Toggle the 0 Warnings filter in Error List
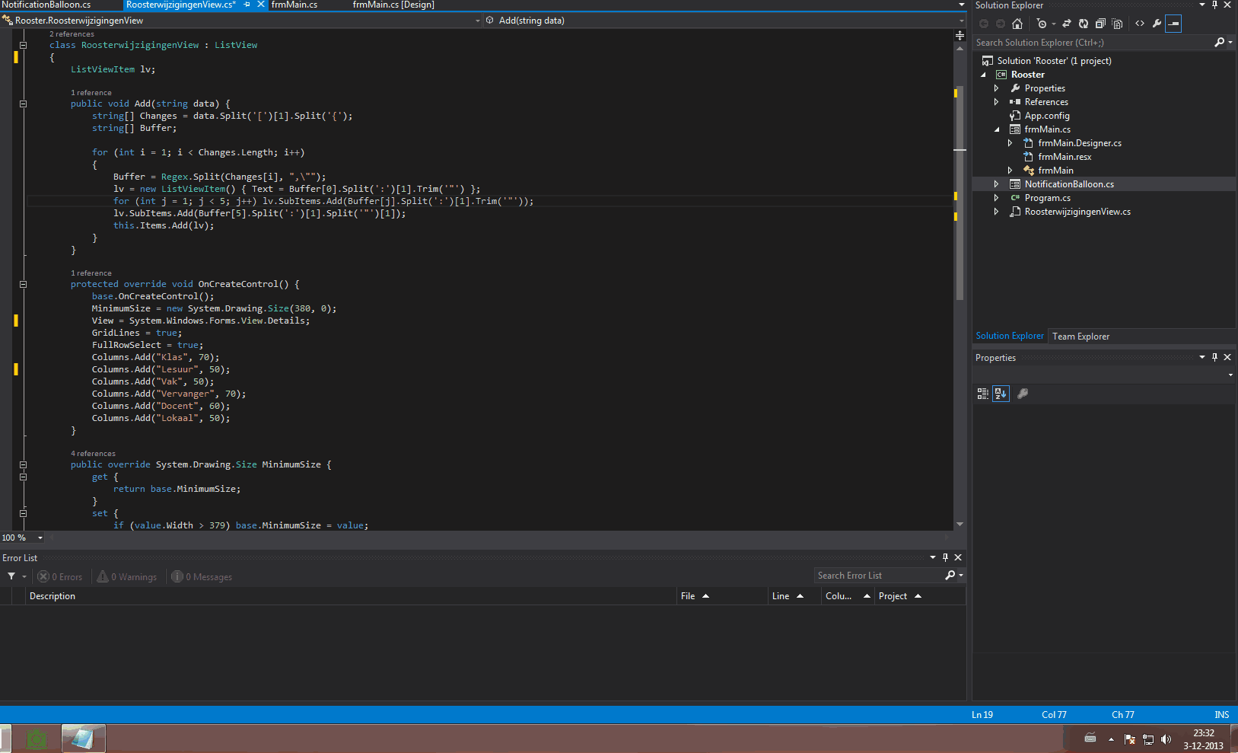 [127, 577]
